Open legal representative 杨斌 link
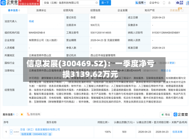 [31, 21]
